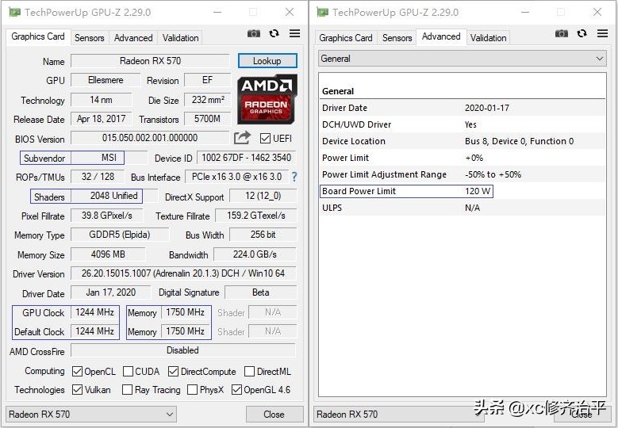Click the Name field Radeon RX 570
The height and width of the screenshot is (428, 618).
(x=150, y=61)
